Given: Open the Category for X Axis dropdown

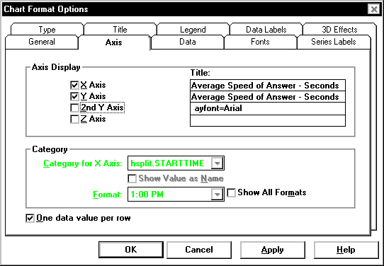Looking at the screenshot, I should point(217,163).
